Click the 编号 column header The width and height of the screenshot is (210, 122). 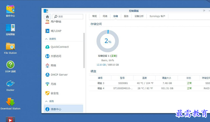100,78
